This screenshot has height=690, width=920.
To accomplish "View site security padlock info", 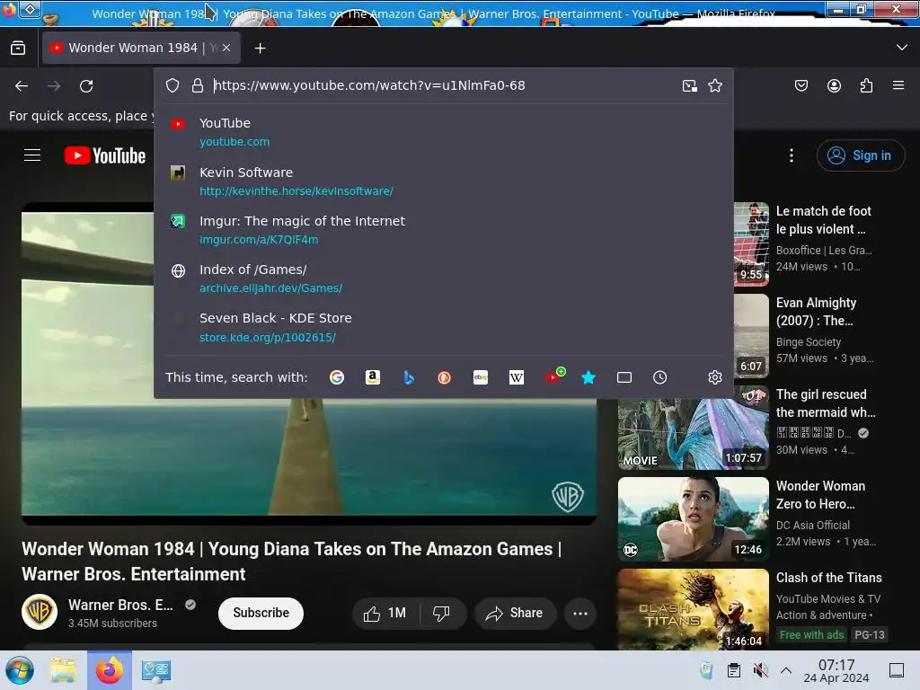I will [198, 85].
